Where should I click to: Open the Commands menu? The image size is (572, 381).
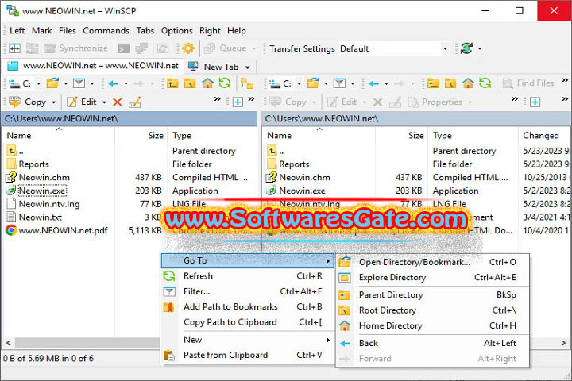pyautogui.click(x=106, y=31)
